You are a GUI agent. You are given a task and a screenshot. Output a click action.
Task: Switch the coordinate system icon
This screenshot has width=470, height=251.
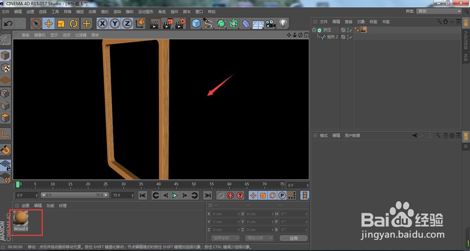pyautogui.click(x=140, y=23)
